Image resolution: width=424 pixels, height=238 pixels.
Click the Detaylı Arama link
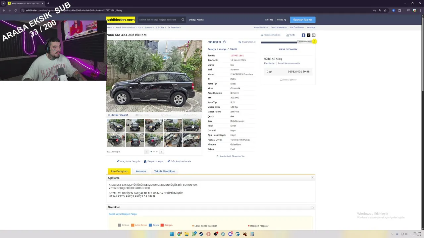point(196,20)
